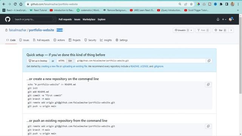Open the Extensions puzzle-piece icon

pyautogui.click(x=221, y=4)
